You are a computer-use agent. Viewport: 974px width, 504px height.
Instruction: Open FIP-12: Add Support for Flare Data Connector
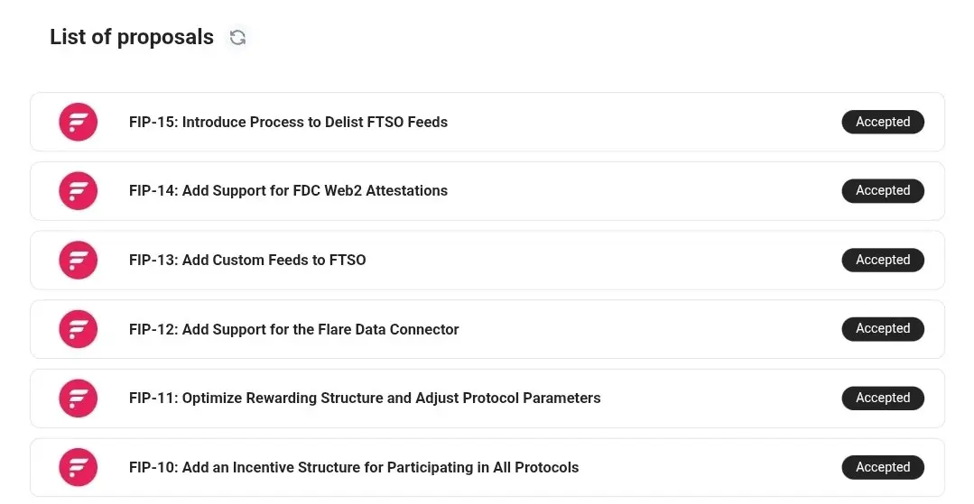click(293, 329)
